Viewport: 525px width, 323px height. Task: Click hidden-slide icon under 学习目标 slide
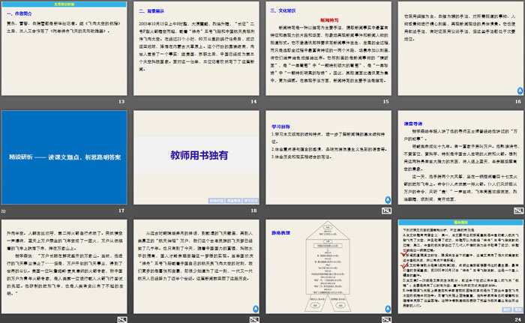tap(387, 211)
